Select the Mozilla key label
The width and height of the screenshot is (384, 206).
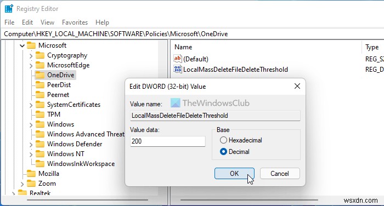(x=49, y=174)
